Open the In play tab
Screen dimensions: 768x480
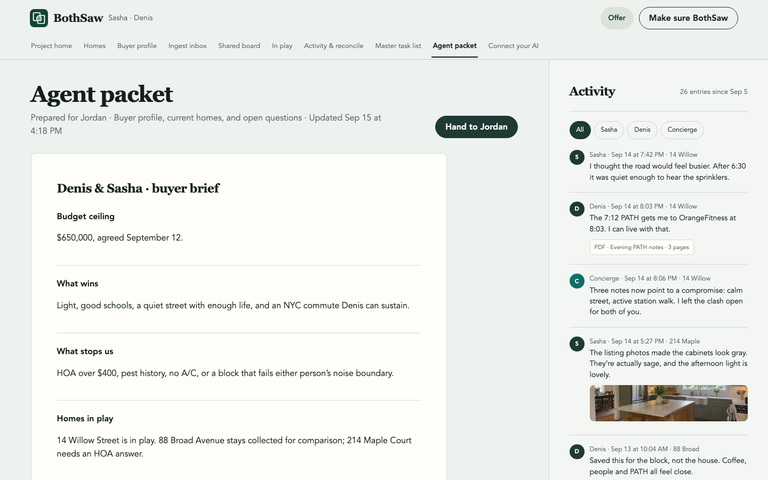(282, 46)
